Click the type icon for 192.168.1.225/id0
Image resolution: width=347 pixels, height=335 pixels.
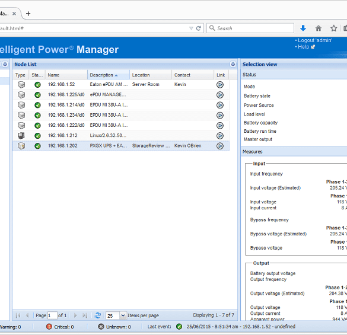[x=21, y=95]
